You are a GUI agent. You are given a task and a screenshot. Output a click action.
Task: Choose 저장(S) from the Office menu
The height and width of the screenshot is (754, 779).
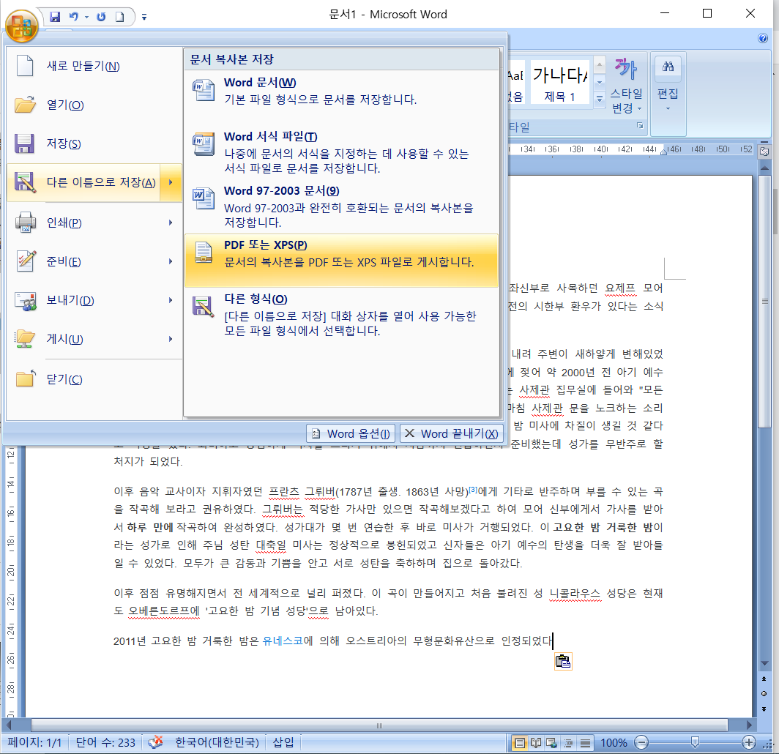click(94, 143)
